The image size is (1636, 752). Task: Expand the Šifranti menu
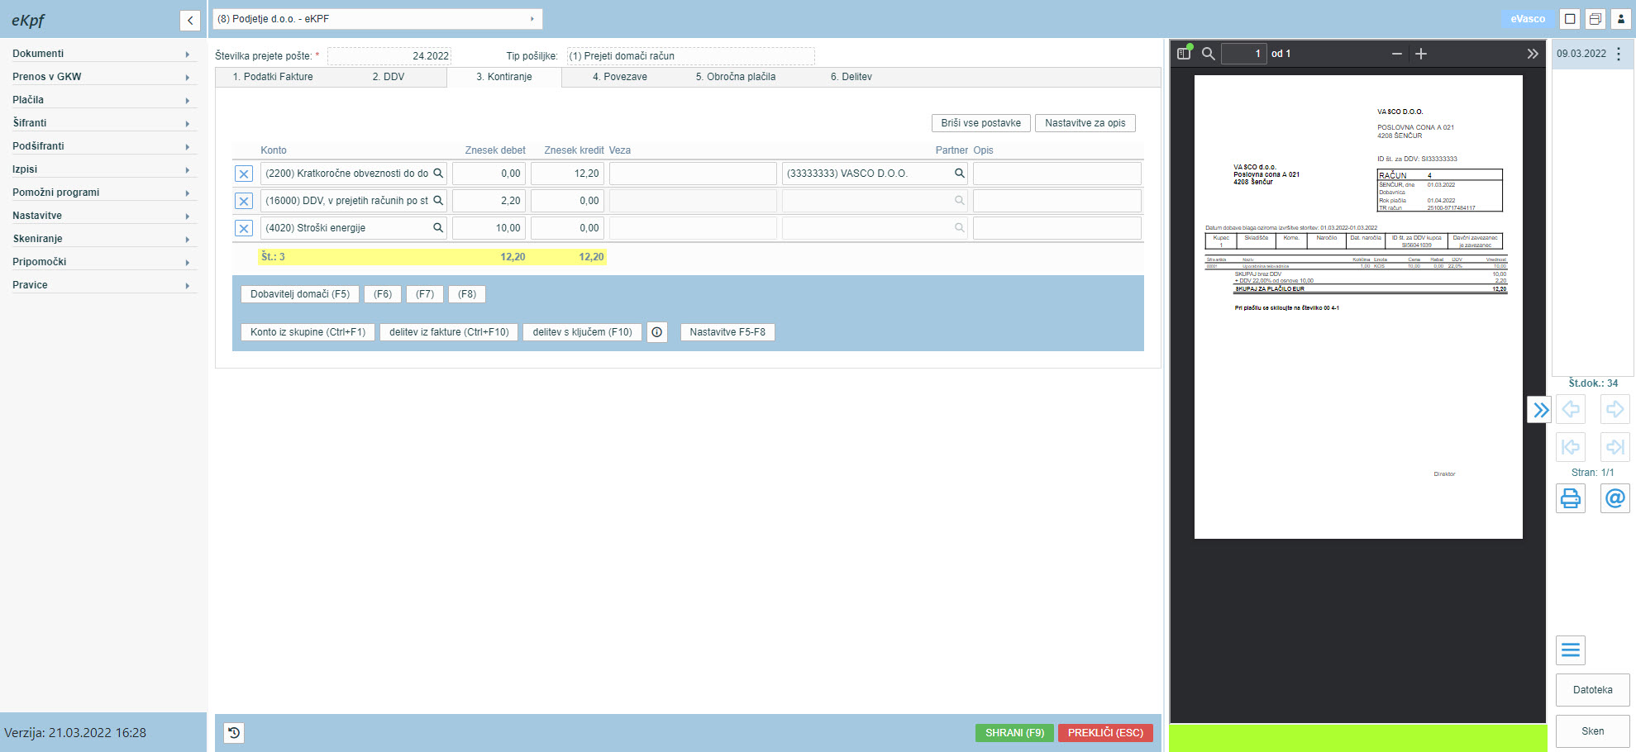click(x=103, y=123)
